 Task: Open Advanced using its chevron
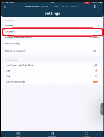tap(98, 32)
